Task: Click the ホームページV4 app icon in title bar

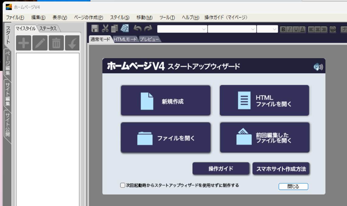Action: 9,7
